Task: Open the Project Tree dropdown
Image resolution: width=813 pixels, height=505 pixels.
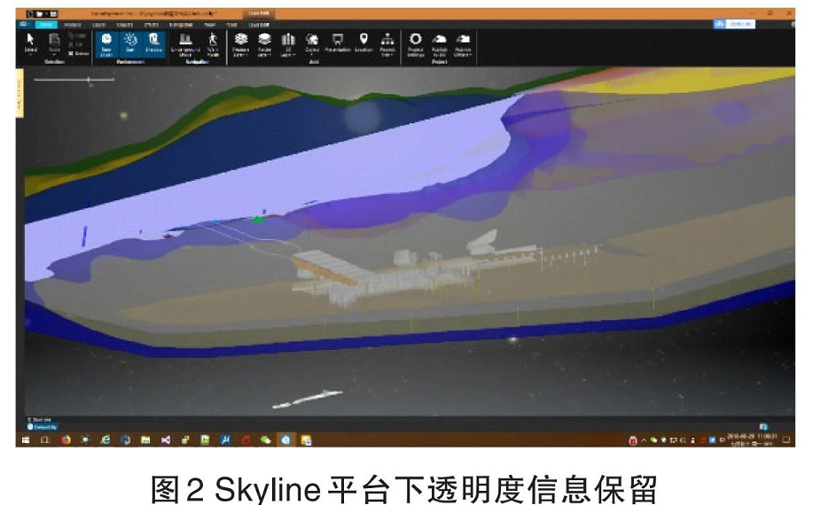Action: pos(387,44)
